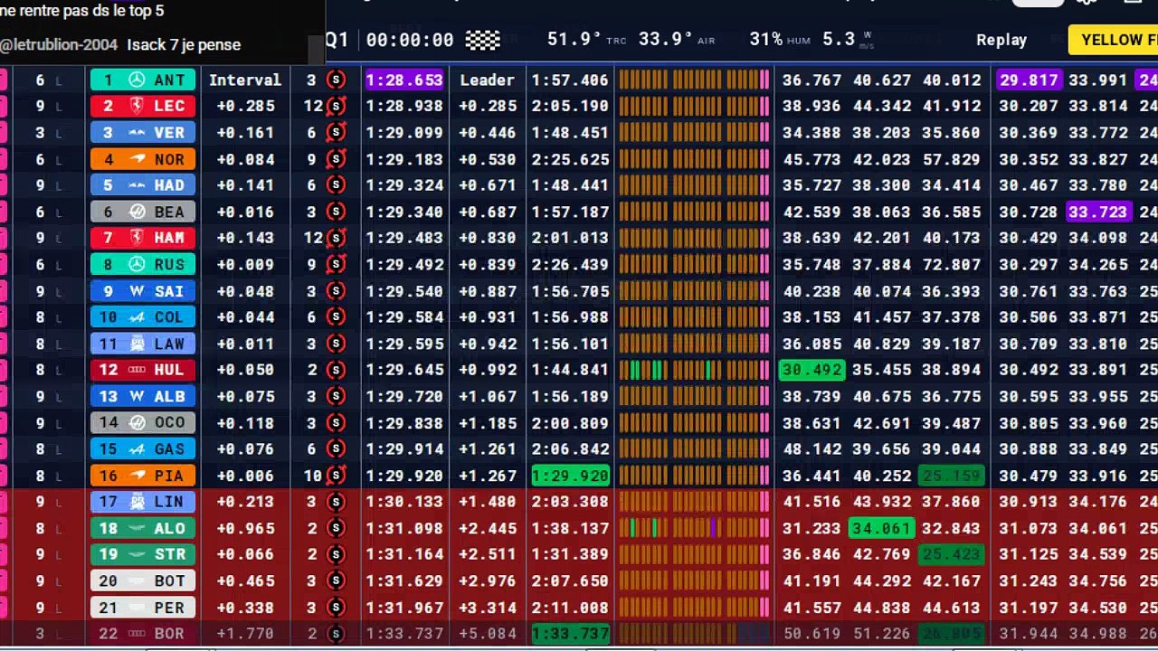The image size is (1158, 651).
Task: Click the 72.807 sector time in RUS's row
Action: pos(952,265)
